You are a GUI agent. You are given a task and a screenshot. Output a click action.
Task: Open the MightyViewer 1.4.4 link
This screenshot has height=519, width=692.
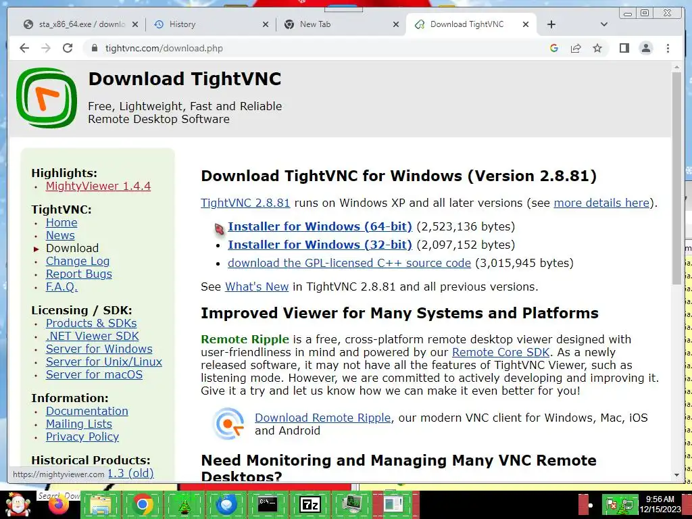pos(98,187)
